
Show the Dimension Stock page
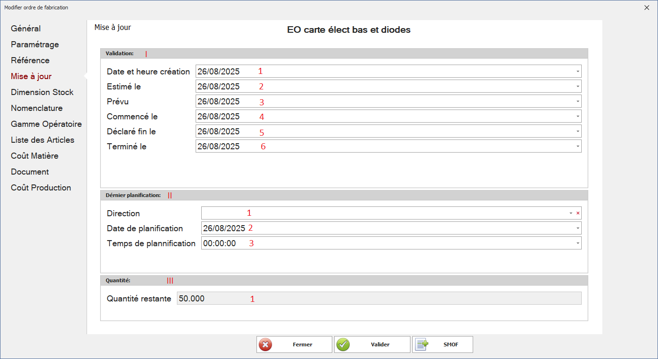[x=42, y=92]
